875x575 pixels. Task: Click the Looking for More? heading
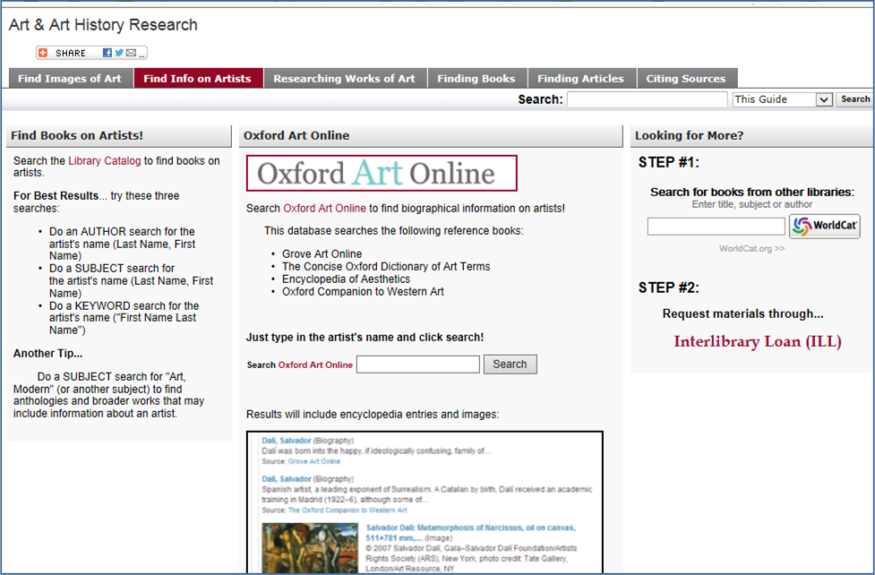pos(690,135)
